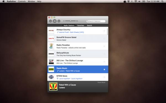Click the Rebel With a Cause album art
The width and height of the screenshot is (166, 103).
(53, 87)
